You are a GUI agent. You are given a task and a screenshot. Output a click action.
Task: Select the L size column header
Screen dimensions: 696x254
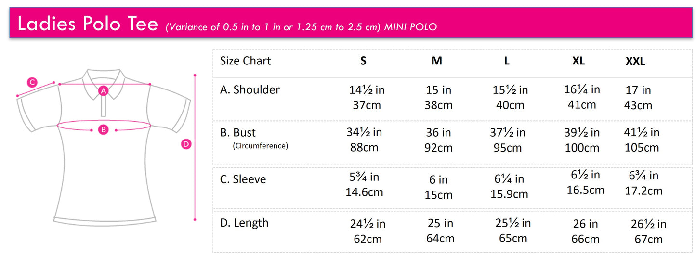click(507, 61)
